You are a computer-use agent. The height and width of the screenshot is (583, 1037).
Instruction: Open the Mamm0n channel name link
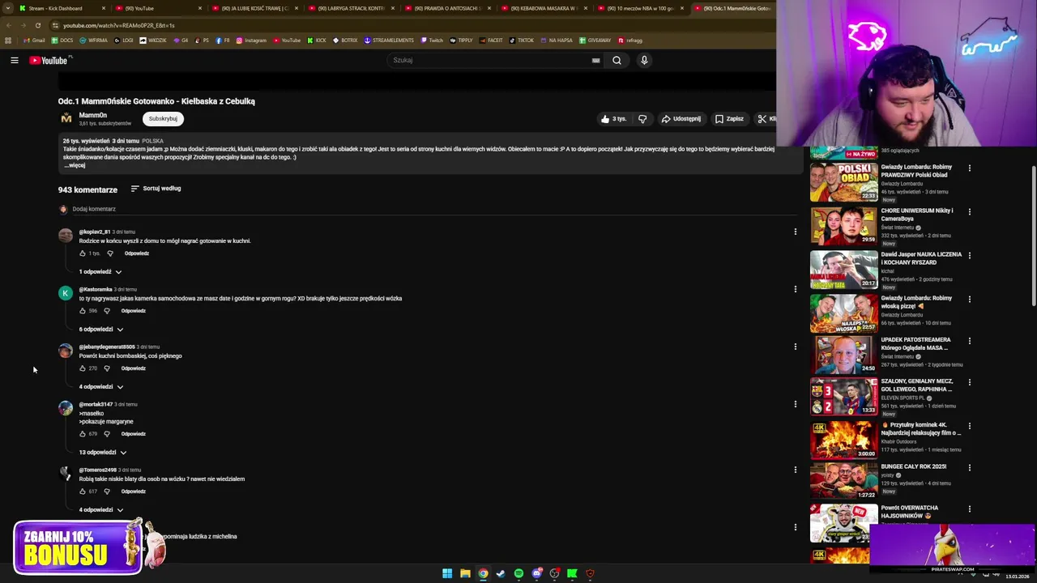[x=92, y=115]
